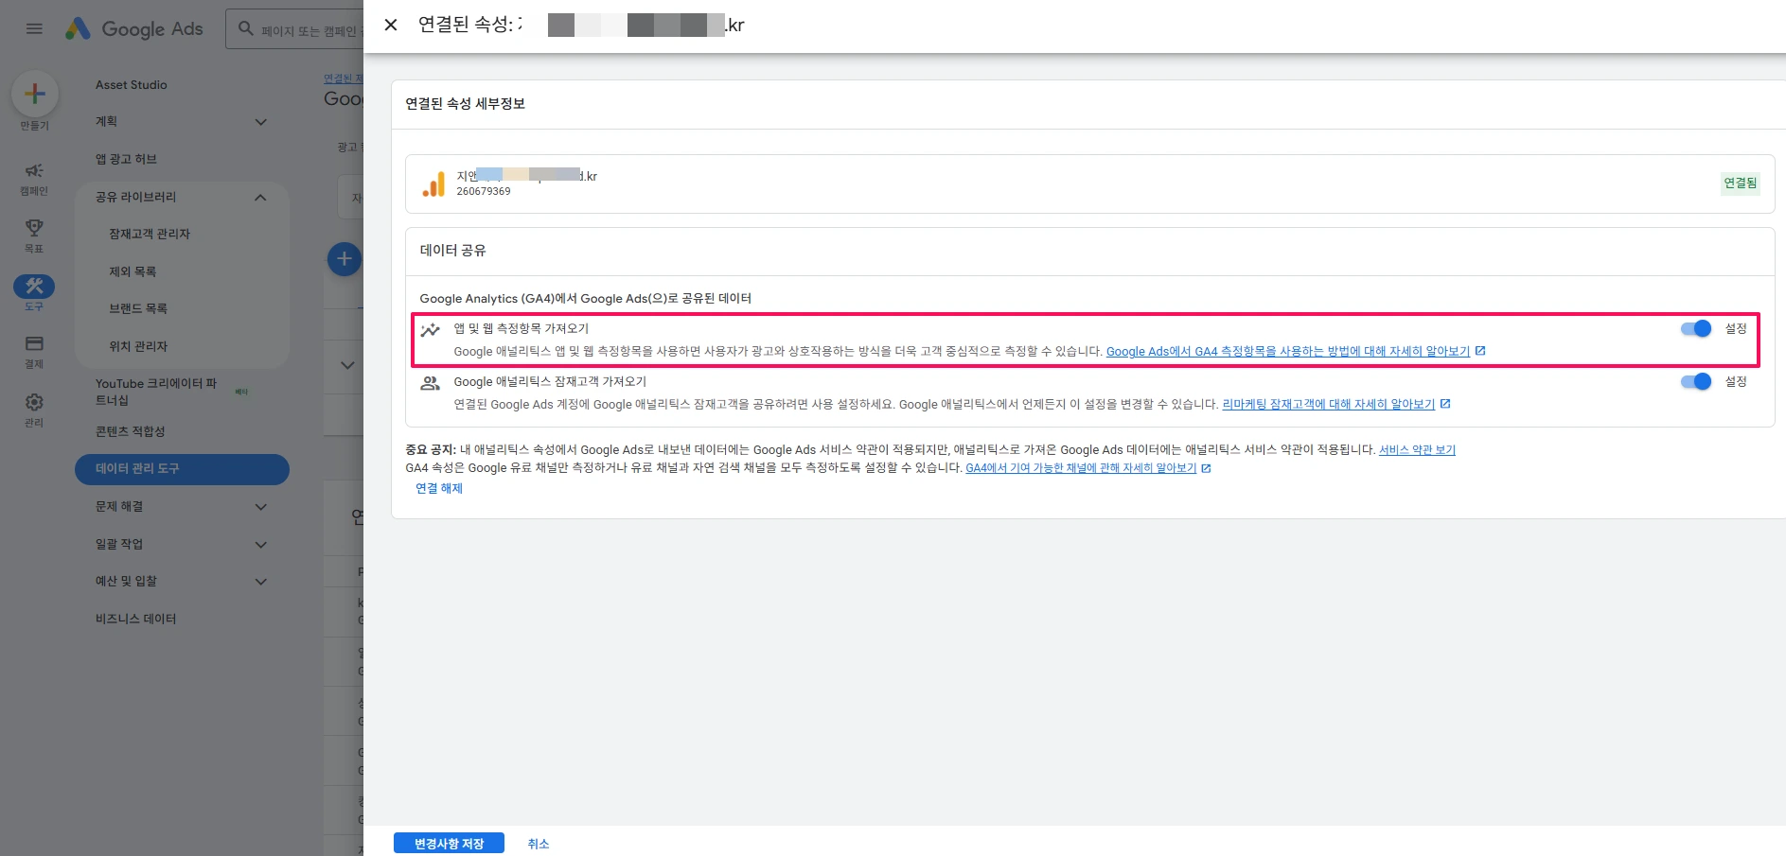Open Billing (결제) card icon

[x=34, y=343]
